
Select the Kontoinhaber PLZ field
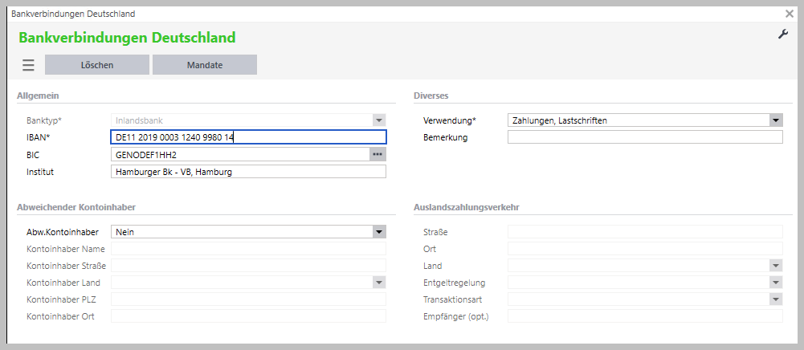click(247, 299)
